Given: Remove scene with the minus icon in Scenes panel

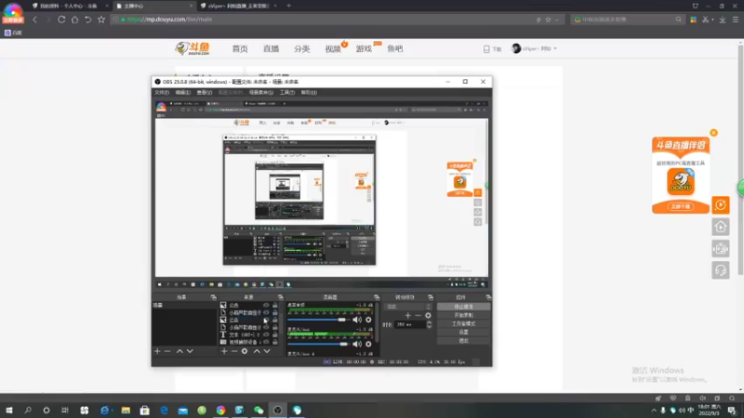Looking at the screenshot, I should click(x=167, y=351).
